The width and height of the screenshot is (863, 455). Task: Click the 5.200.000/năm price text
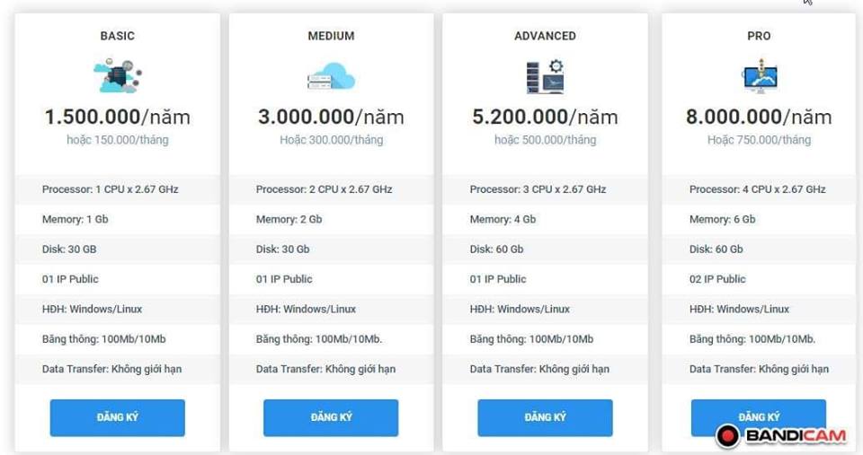pyautogui.click(x=545, y=117)
